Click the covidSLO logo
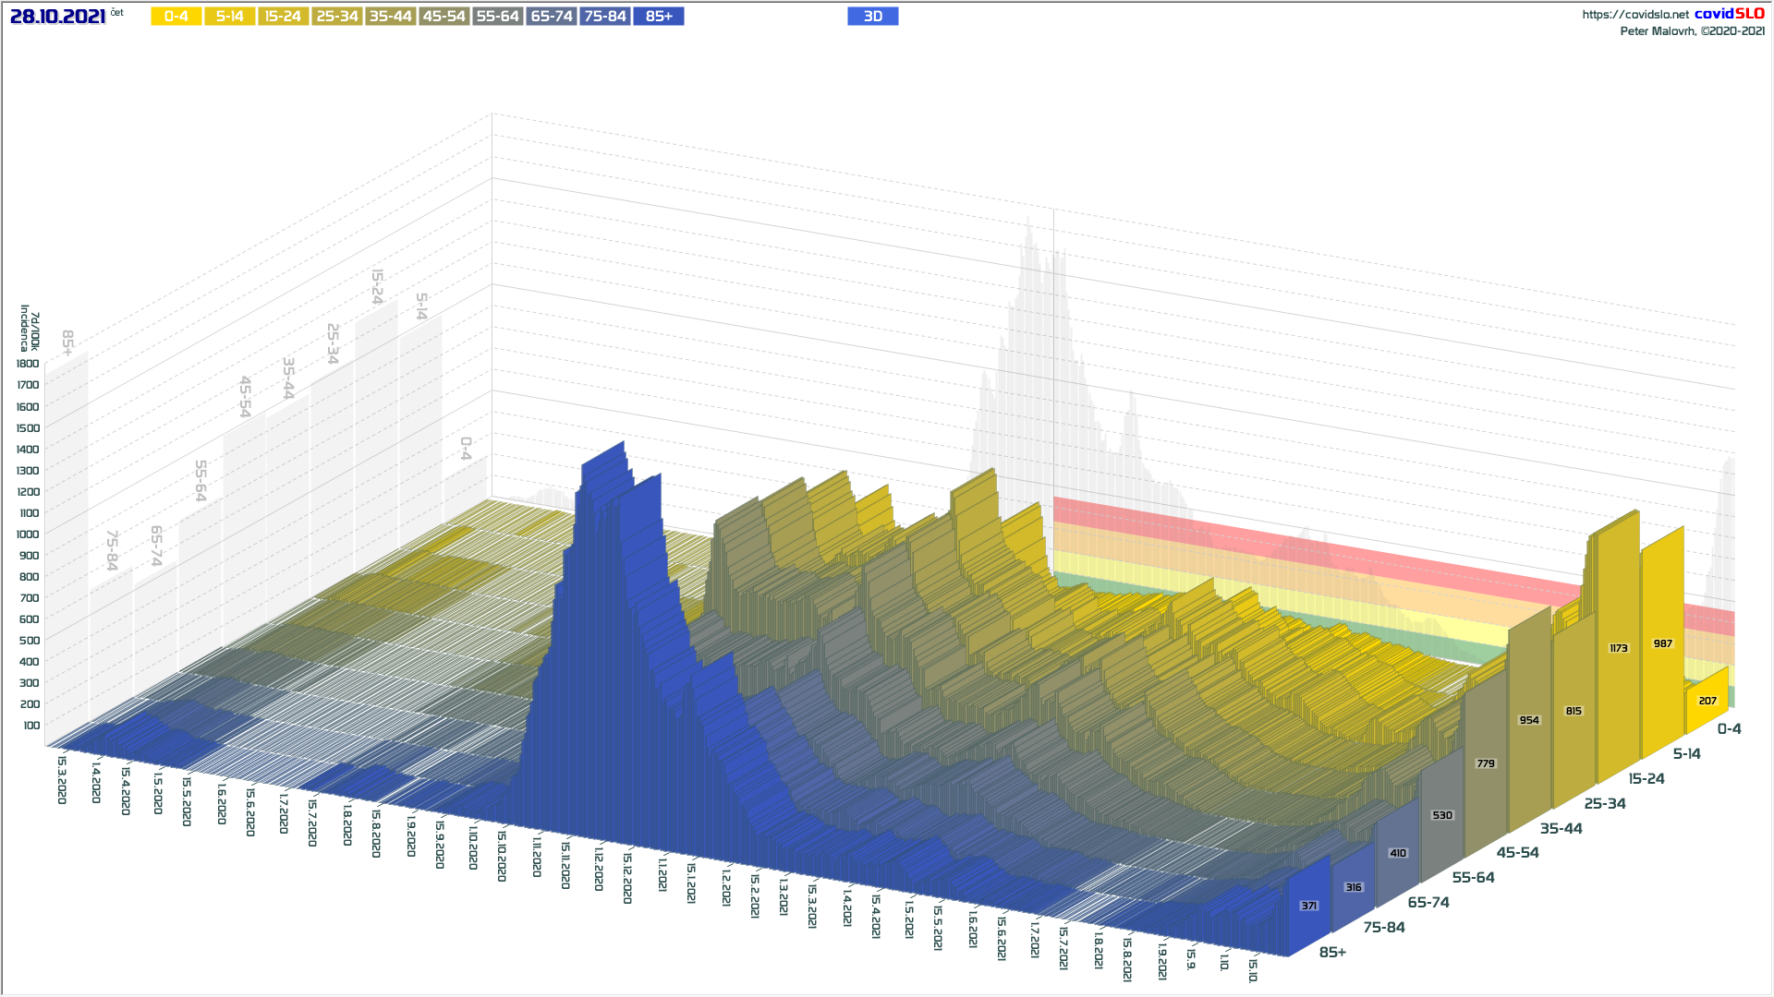Viewport: 1774px width, 997px height. click(1729, 14)
